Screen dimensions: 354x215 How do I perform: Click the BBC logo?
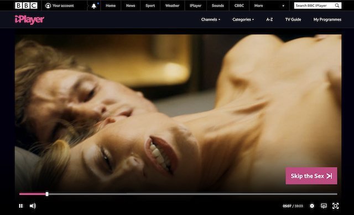26,6
